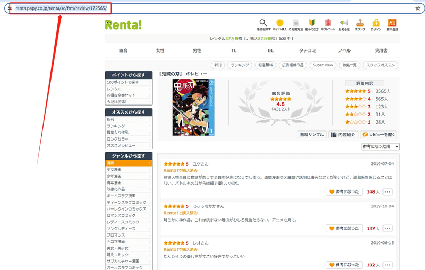Open お得な全巻セット sidebar link
425x270 pixels.
coord(129,95)
